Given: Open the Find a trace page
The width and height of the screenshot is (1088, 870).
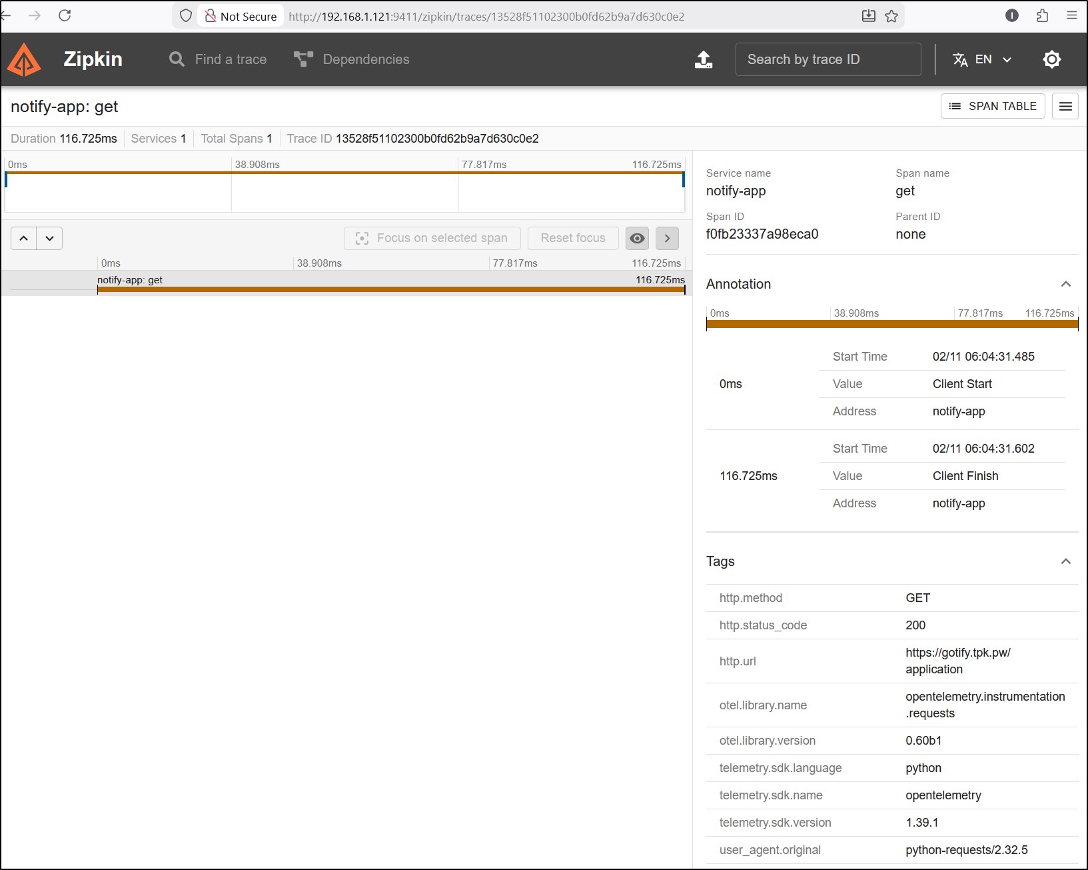Looking at the screenshot, I should point(218,59).
